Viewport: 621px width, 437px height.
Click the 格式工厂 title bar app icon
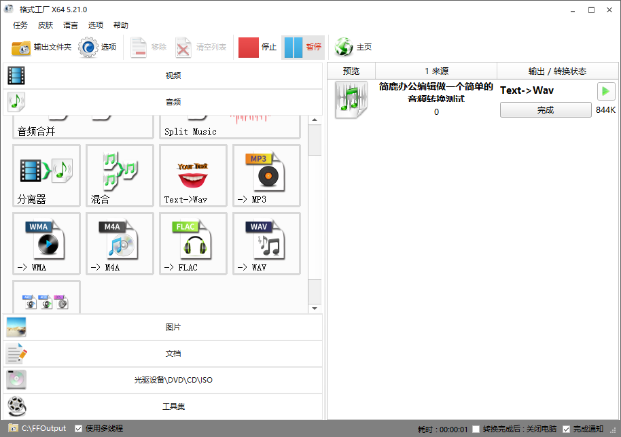[9, 9]
